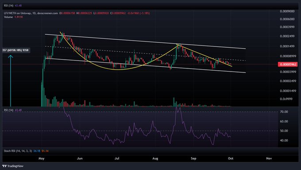
Task: Select the yellow curved cup drawing
Action: [x=117, y=69]
